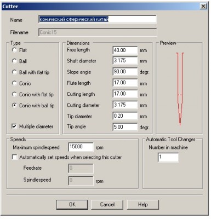Toggle the Multiple diameter checkbox

point(14,126)
